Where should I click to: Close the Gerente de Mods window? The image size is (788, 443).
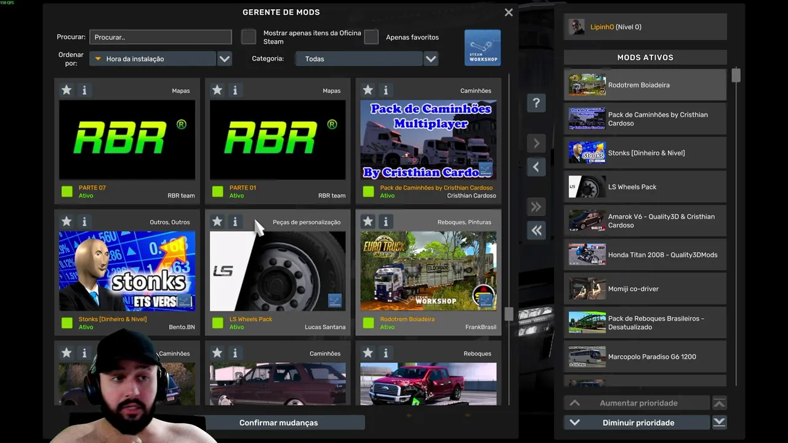pyautogui.click(x=509, y=12)
